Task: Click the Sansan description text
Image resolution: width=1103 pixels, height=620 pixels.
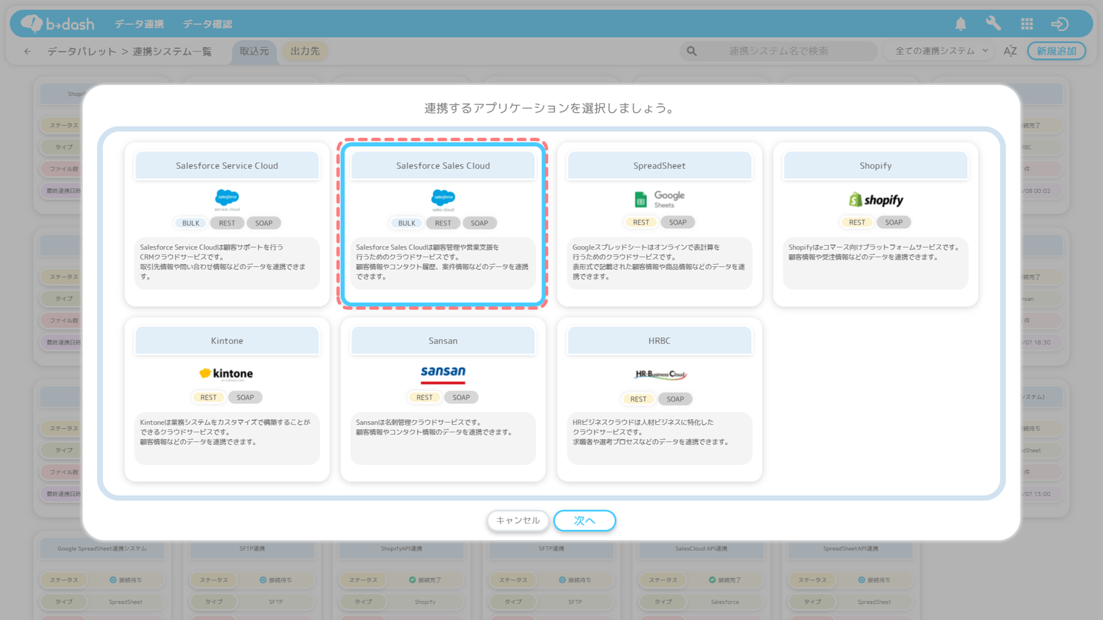Action: pyautogui.click(x=434, y=427)
